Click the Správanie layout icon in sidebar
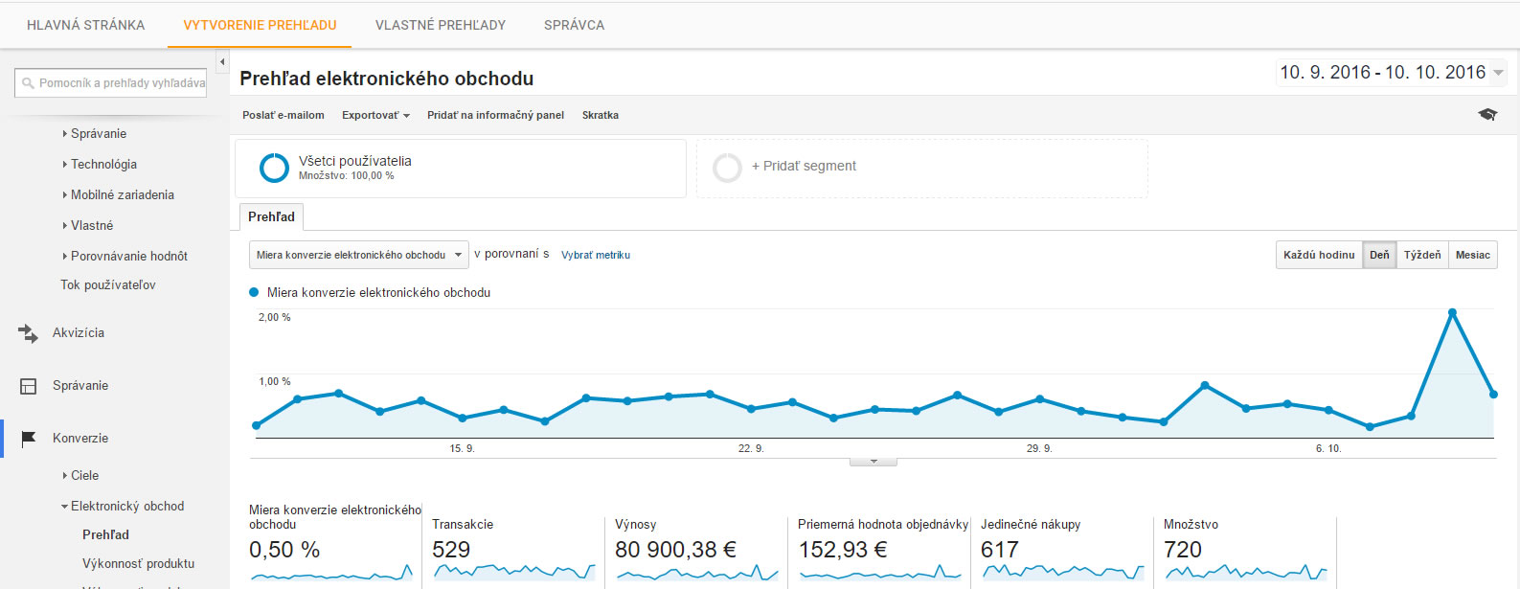This screenshot has height=589, width=1520. [x=29, y=386]
